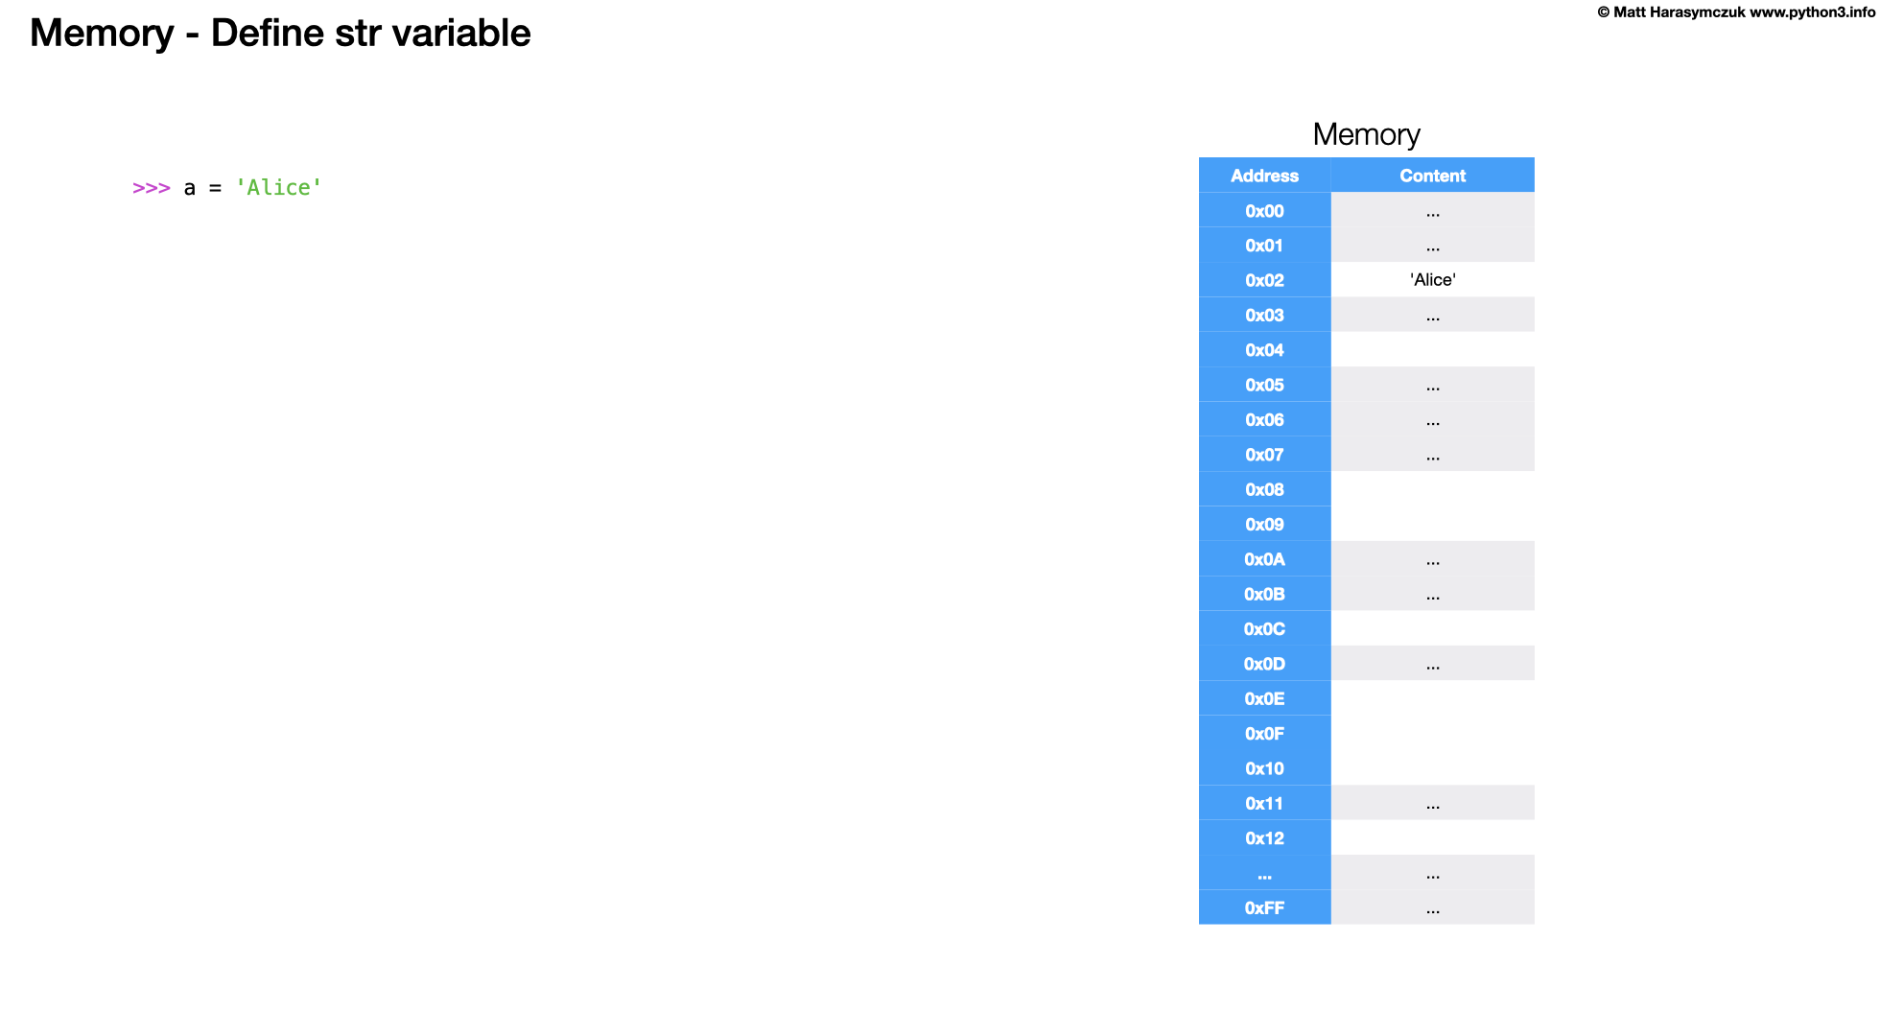Click address cell 0xFF
Image resolution: width=1880 pixels, height=1036 pixels.
click(1264, 907)
